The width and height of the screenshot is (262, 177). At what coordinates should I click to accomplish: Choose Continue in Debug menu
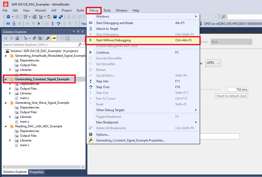[143, 53]
